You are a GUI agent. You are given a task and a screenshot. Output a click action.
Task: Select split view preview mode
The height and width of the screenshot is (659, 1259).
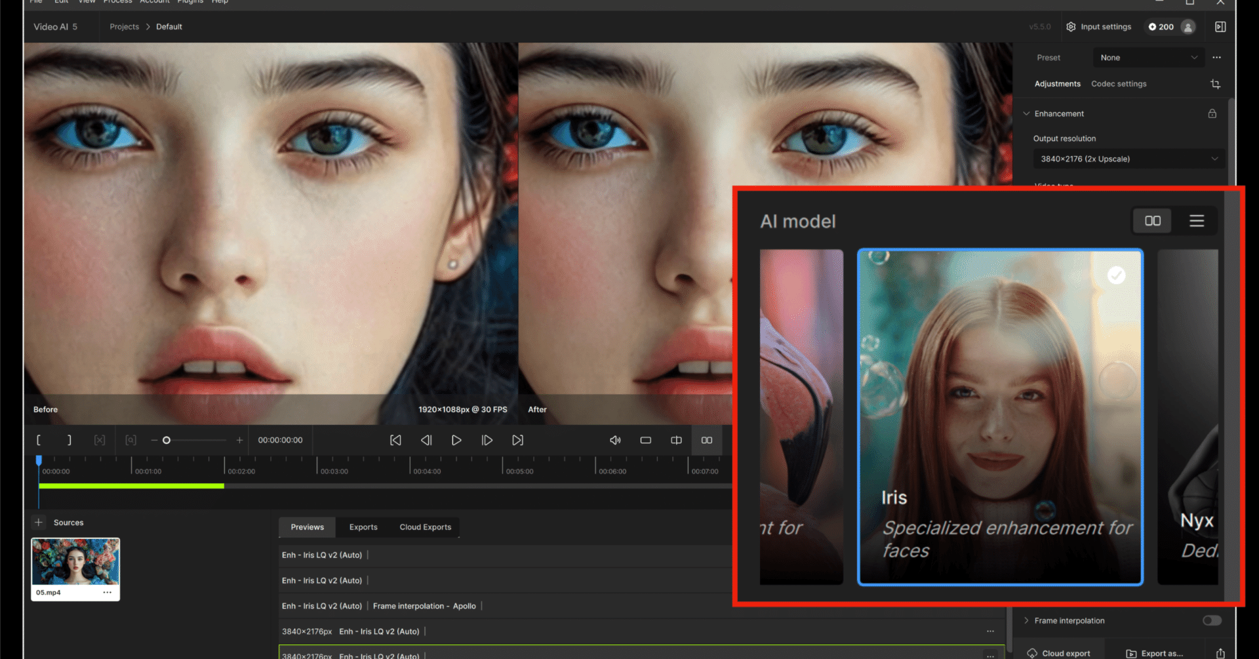[x=676, y=441]
